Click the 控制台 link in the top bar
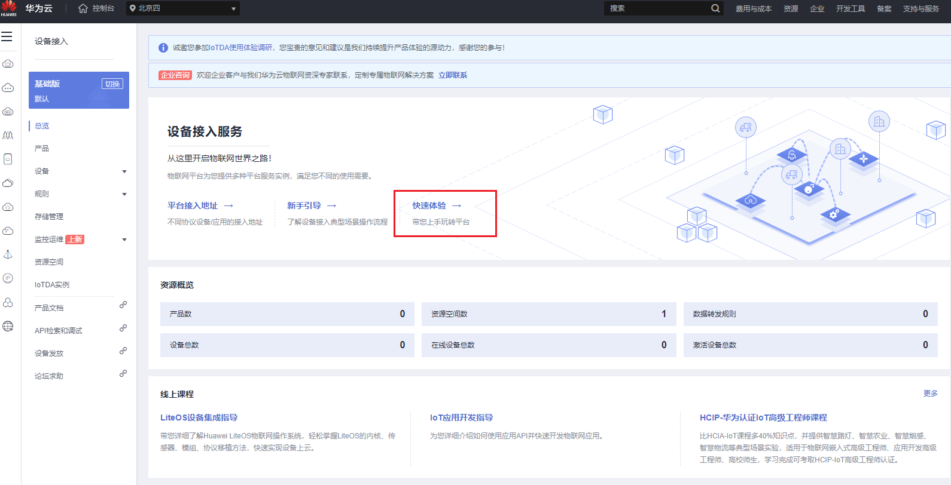 click(x=103, y=8)
